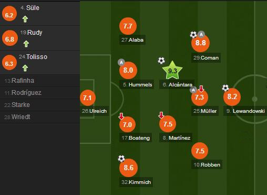Click the goal ball icon on Lewandowski
The width and height of the screenshot is (267, 195).
pyautogui.click(x=225, y=88)
